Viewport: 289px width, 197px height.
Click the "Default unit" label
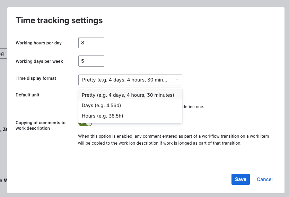click(27, 95)
